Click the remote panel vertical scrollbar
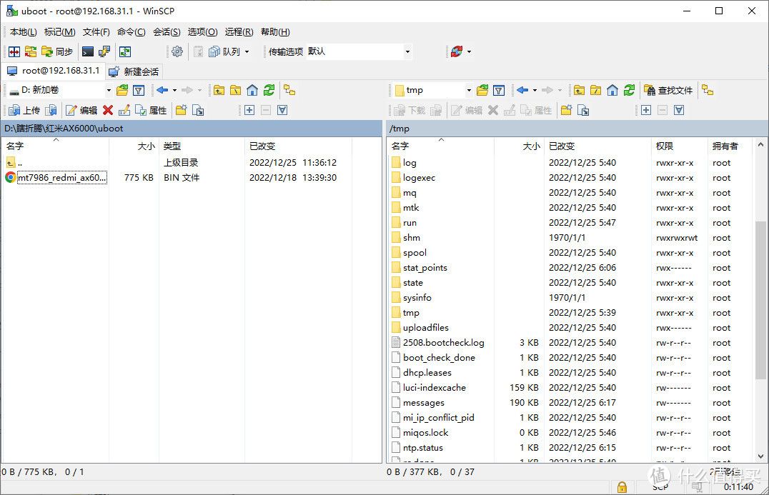Viewport: 769px width, 495px height. 761,300
